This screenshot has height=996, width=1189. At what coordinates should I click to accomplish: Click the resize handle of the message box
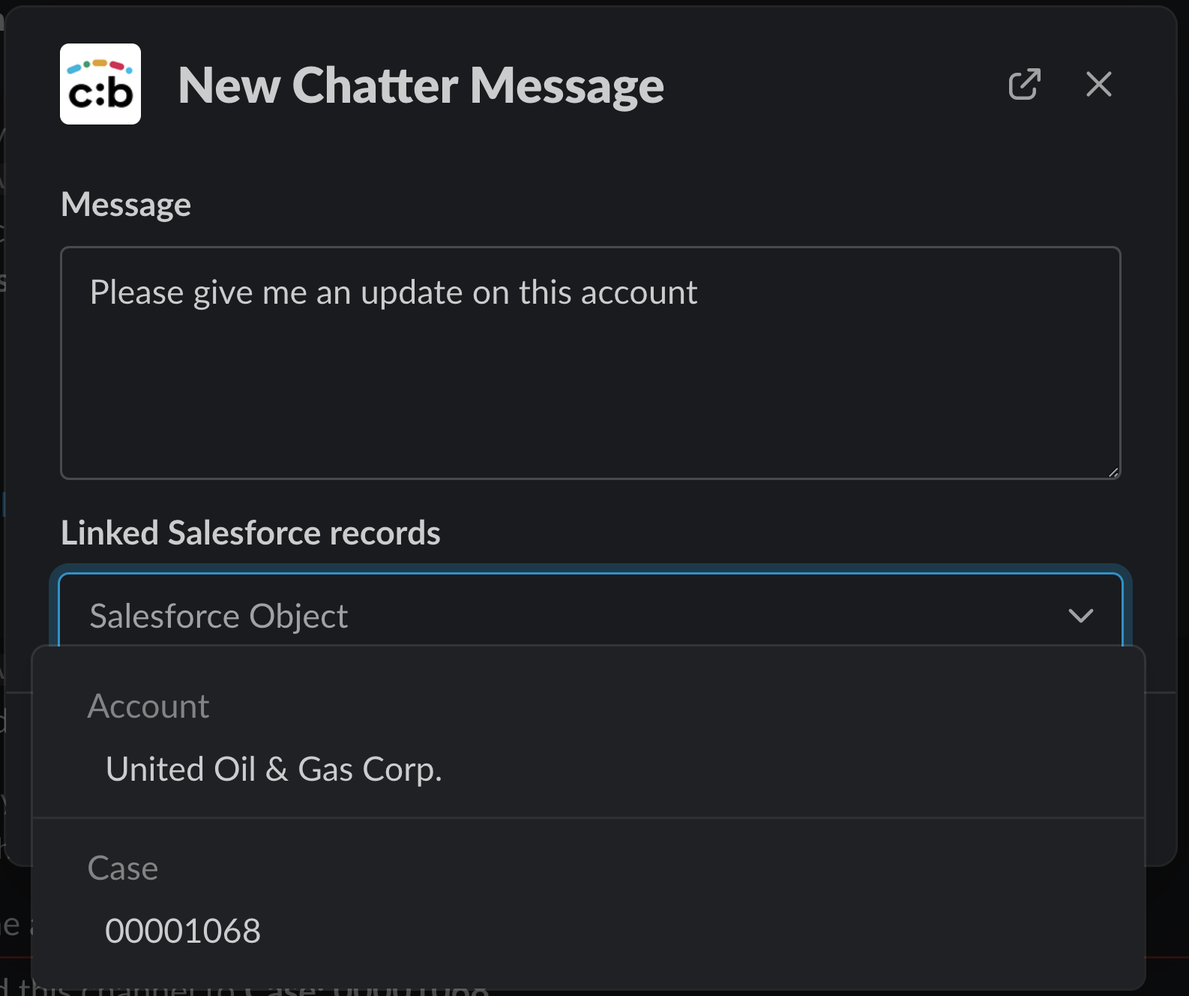pos(1113,472)
